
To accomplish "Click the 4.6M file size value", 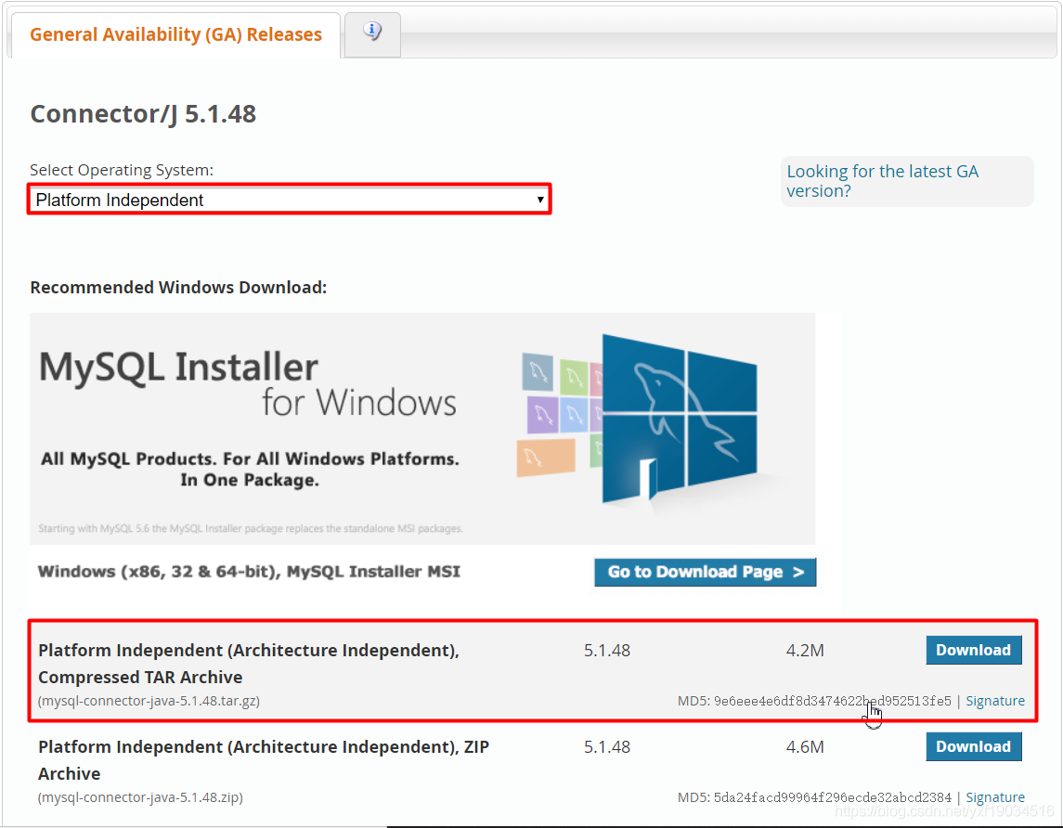I will tap(805, 746).
